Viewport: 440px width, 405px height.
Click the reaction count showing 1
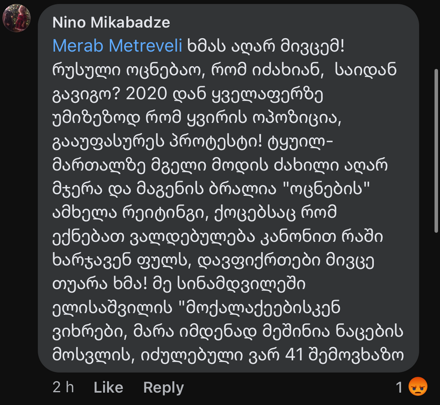[x=398, y=387]
